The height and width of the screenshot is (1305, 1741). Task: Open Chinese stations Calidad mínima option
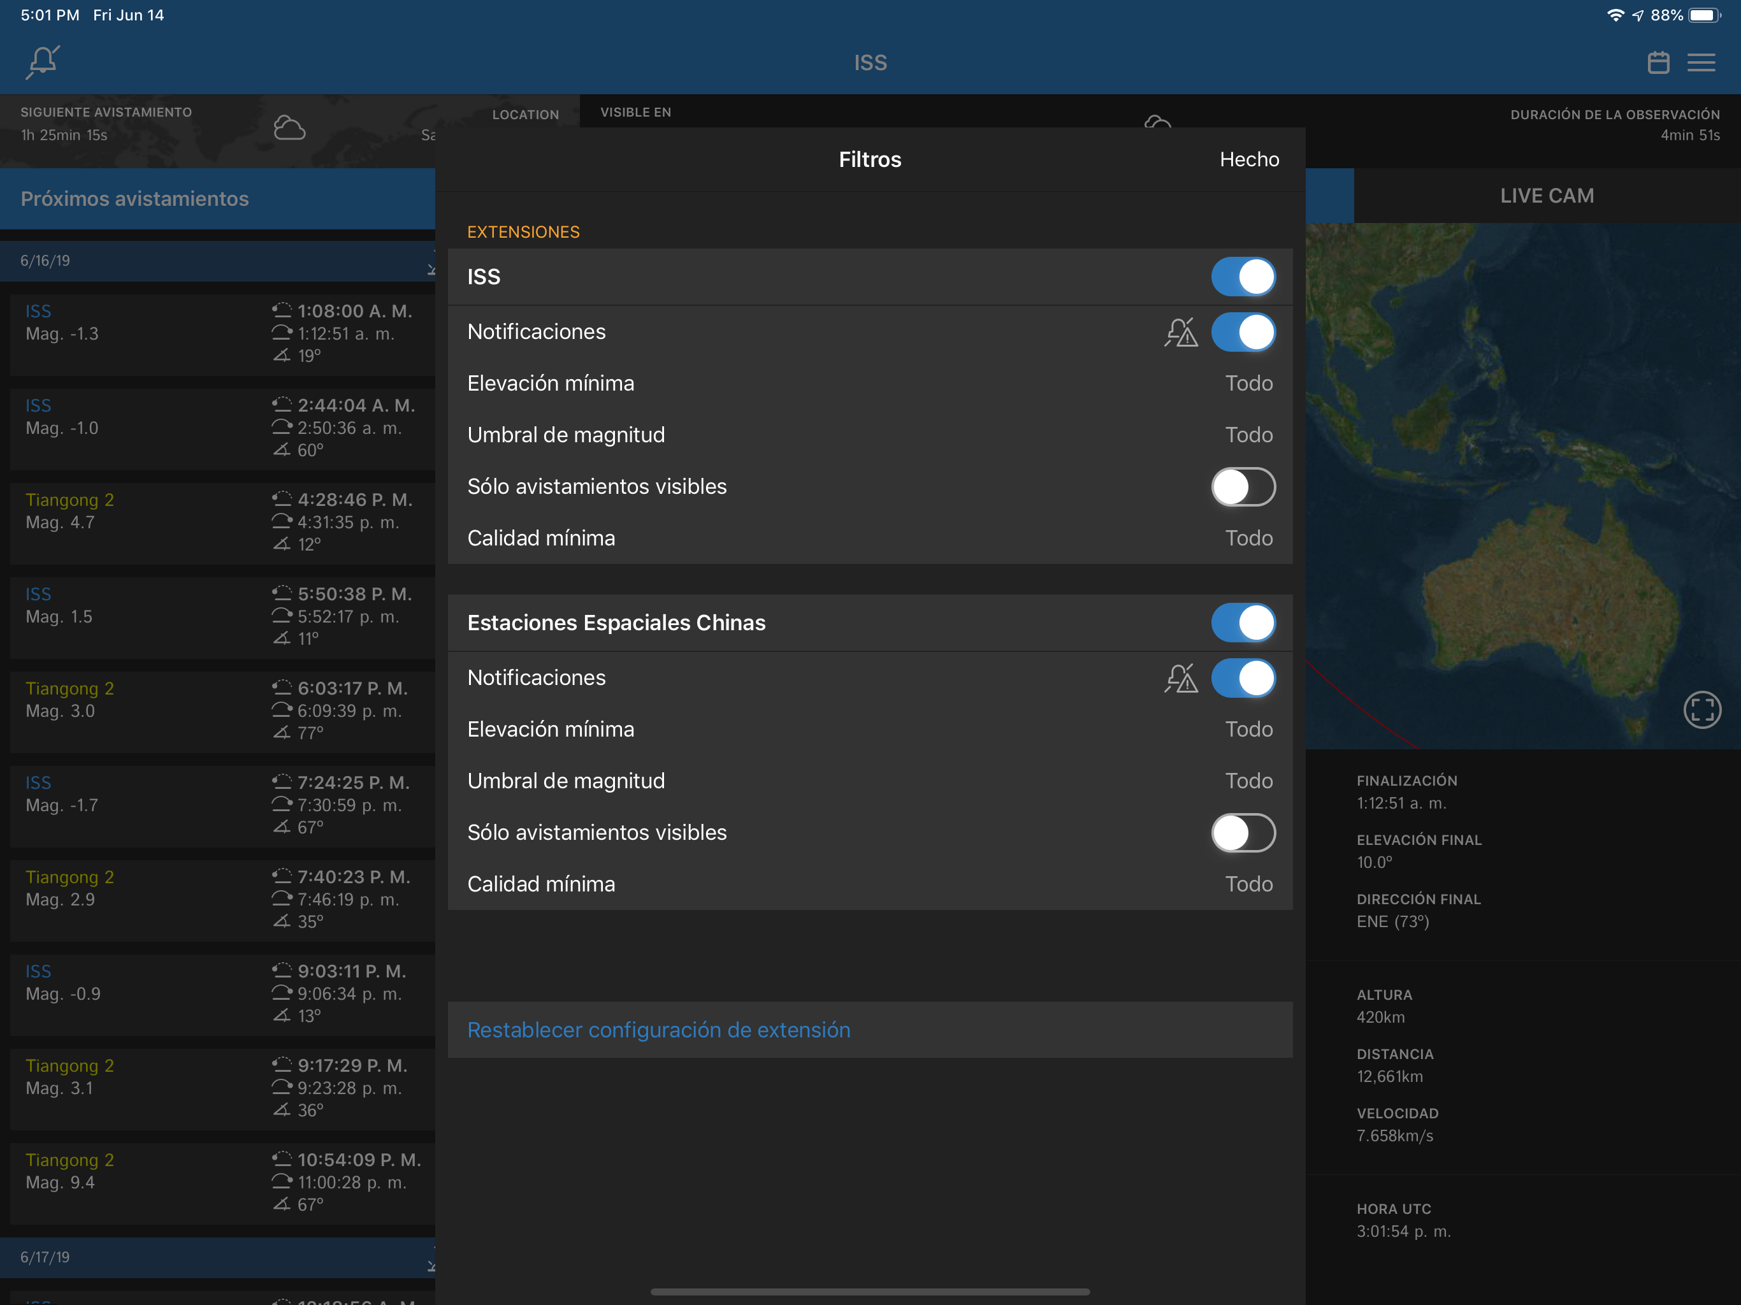870,884
